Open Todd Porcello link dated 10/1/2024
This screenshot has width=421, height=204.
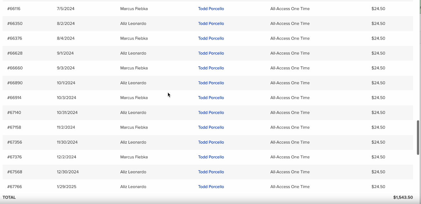tap(211, 83)
